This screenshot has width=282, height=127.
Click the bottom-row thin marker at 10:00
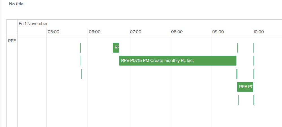[254, 100]
